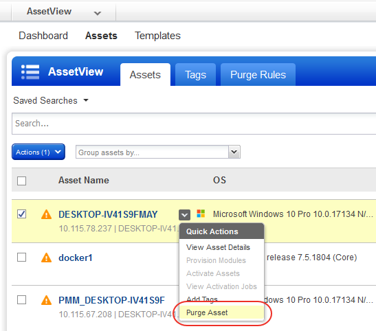The height and width of the screenshot is (331, 376).
Task: Toggle the quick actions arrow for DESKTOP-IV41S9FMAY
Action: [184, 215]
